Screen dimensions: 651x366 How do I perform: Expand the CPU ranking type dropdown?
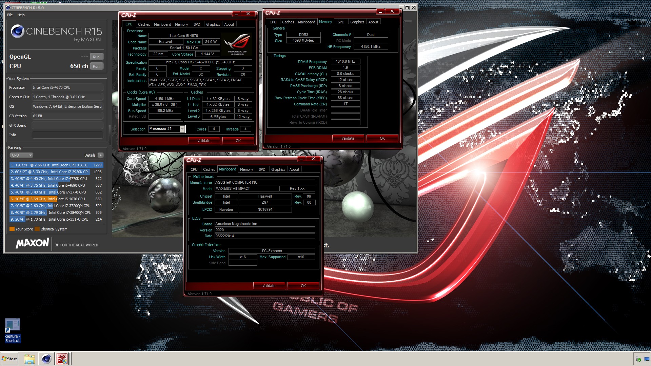point(21,155)
